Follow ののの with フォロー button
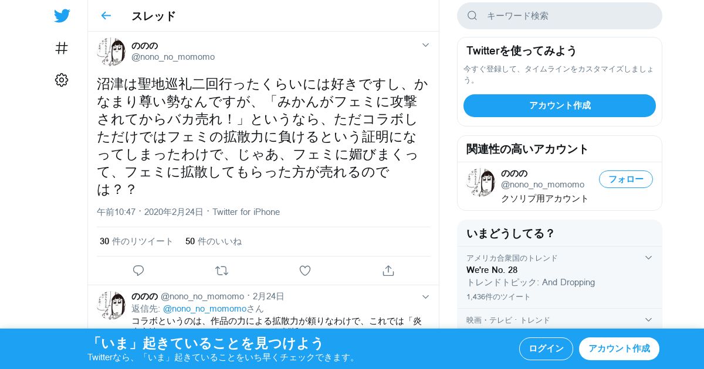 click(x=626, y=179)
